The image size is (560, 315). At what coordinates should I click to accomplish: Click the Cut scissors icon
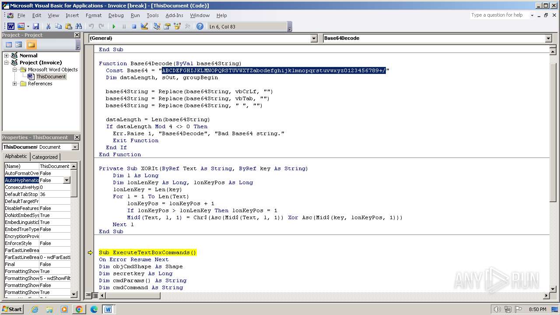(x=49, y=27)
